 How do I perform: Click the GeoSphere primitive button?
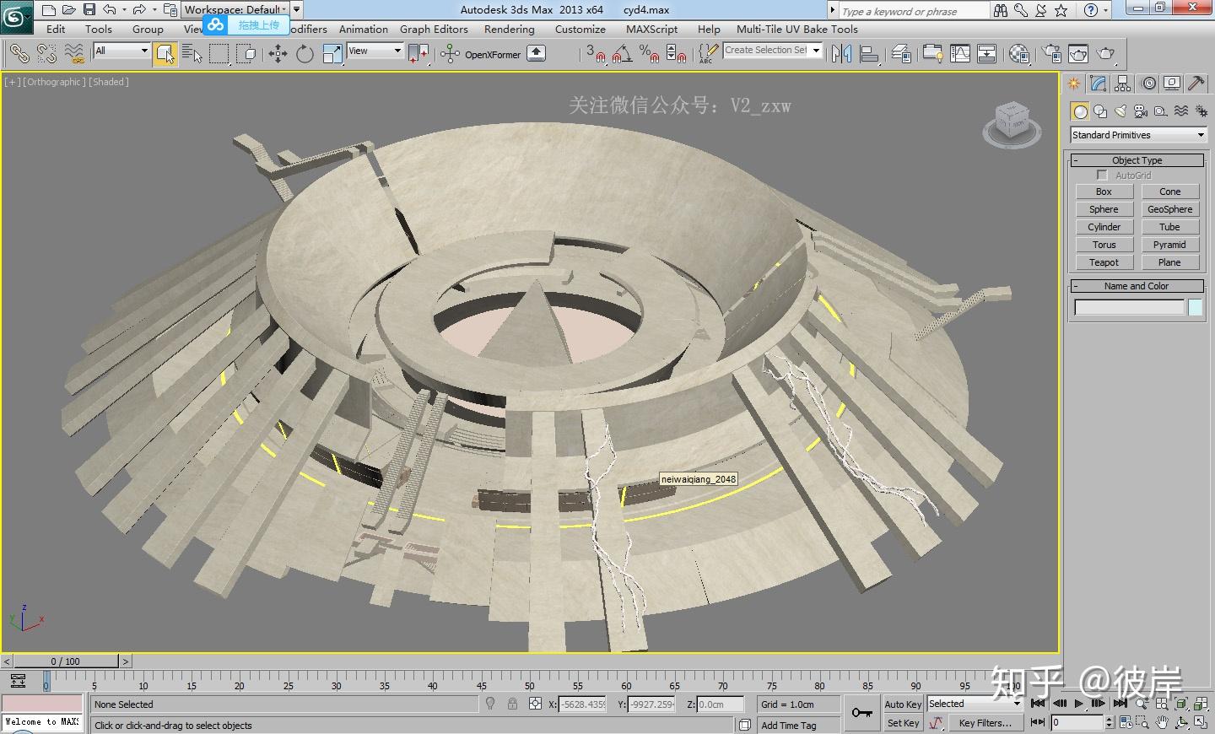[1169, 209]
